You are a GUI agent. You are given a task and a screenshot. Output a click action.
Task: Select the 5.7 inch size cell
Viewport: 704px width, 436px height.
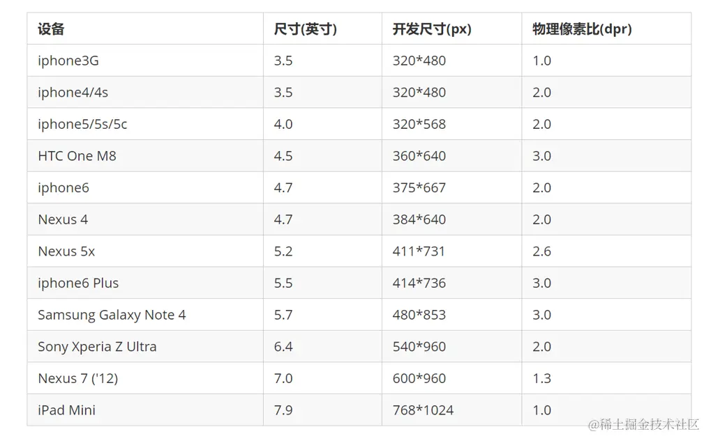[322, 315]
